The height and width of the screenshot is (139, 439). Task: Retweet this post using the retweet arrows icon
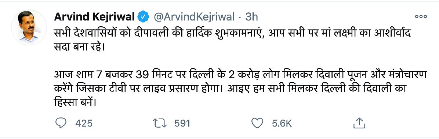click(x=160, y=123)
